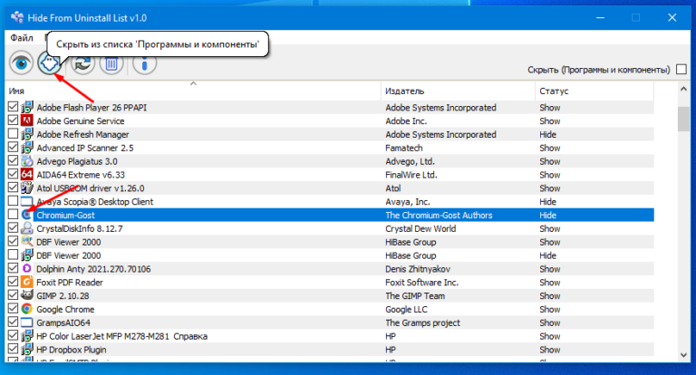696x375 pixels.
Task: Click the scrollbar down arrow
Action: 683,354
